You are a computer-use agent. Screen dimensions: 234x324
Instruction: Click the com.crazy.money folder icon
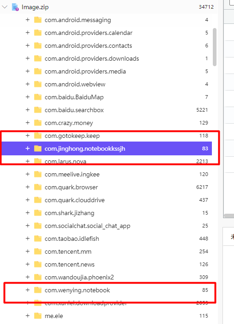pos(38,123)
